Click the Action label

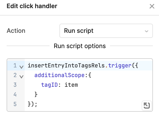point(16,31)
